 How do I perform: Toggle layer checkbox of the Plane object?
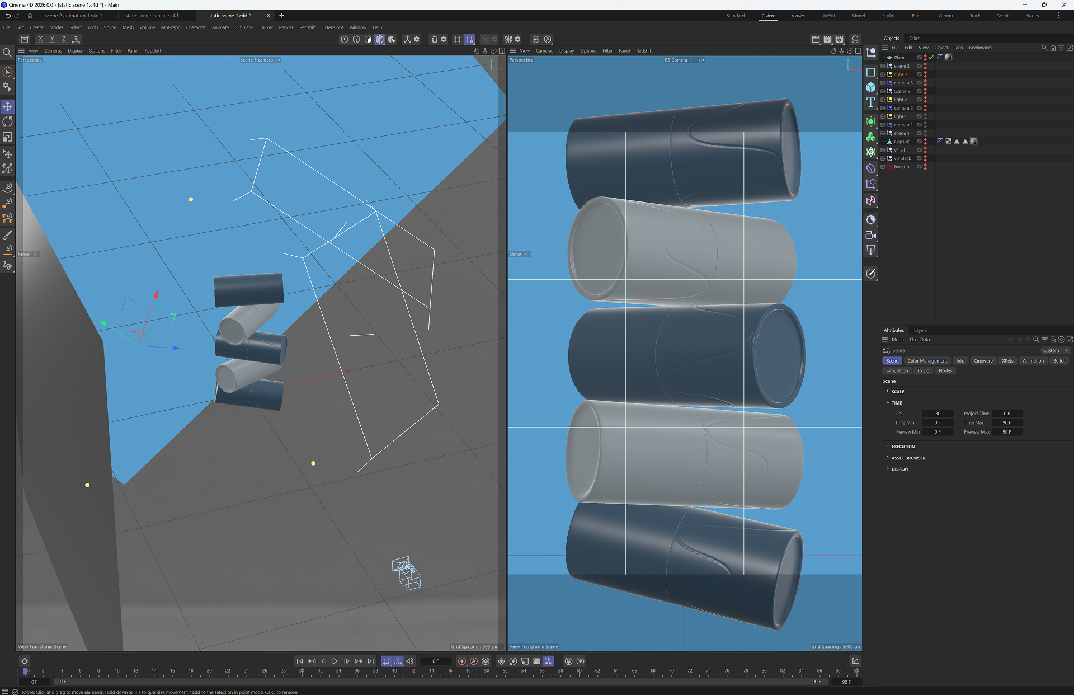click(919, 58)
